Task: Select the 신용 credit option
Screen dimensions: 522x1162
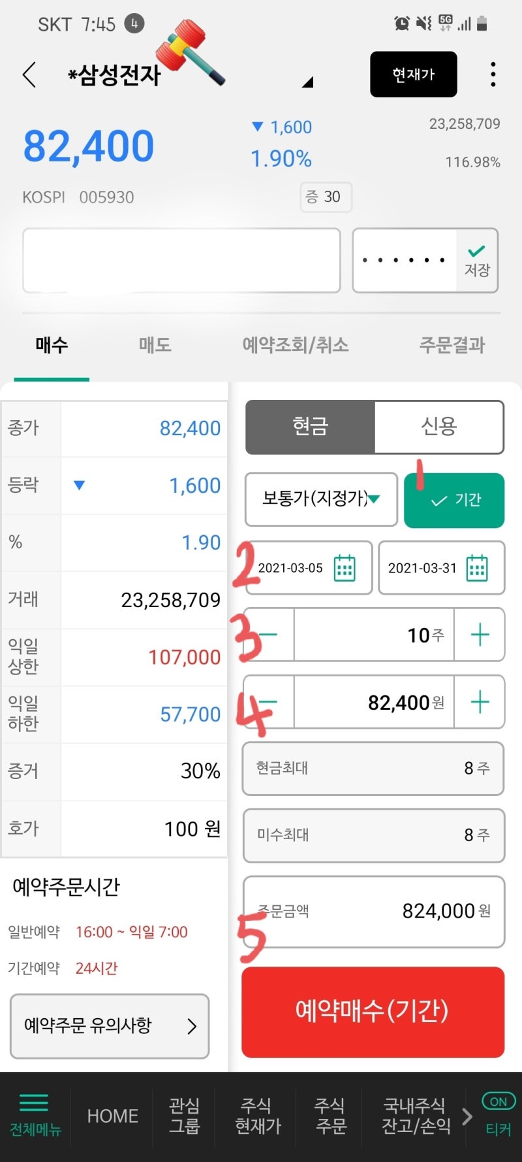Action: [438, 427]
